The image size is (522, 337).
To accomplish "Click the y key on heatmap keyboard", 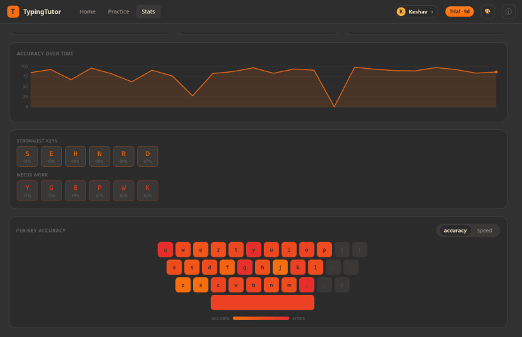I will coord(254,250).
